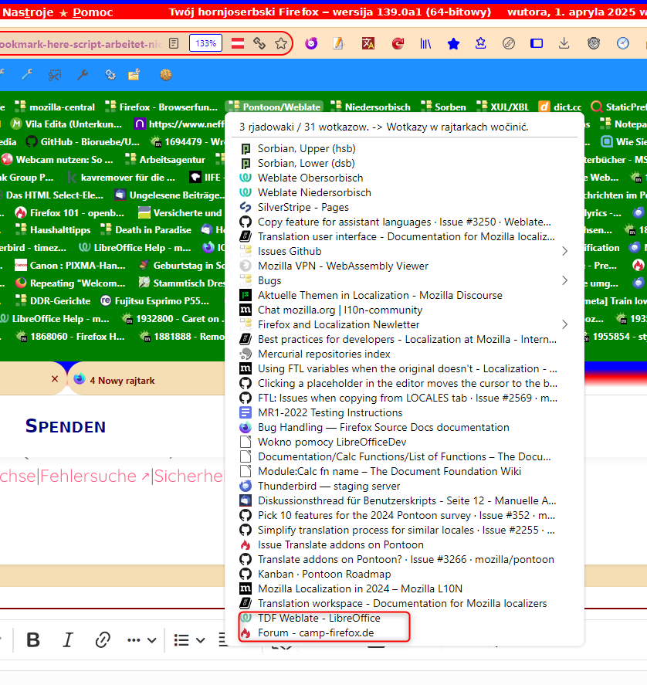The image size is (647, 685).
Task: Open the Pomoc menu
Action: (94, 12)
